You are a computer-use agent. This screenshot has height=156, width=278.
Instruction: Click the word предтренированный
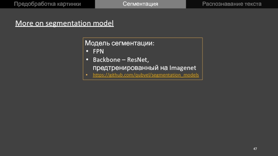(125, 68)
